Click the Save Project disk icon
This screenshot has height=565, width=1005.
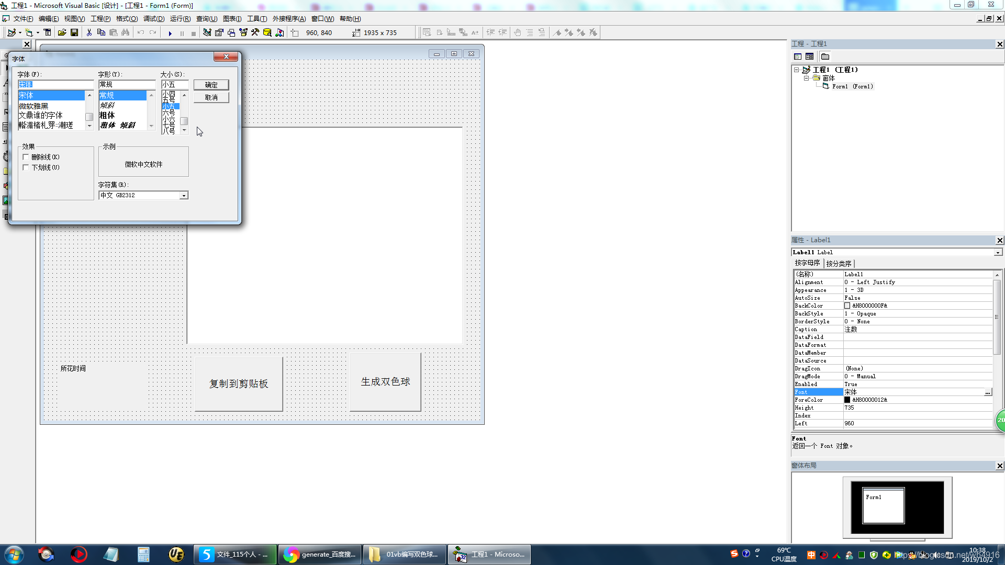pyautogui.click(x=74, y=32)
